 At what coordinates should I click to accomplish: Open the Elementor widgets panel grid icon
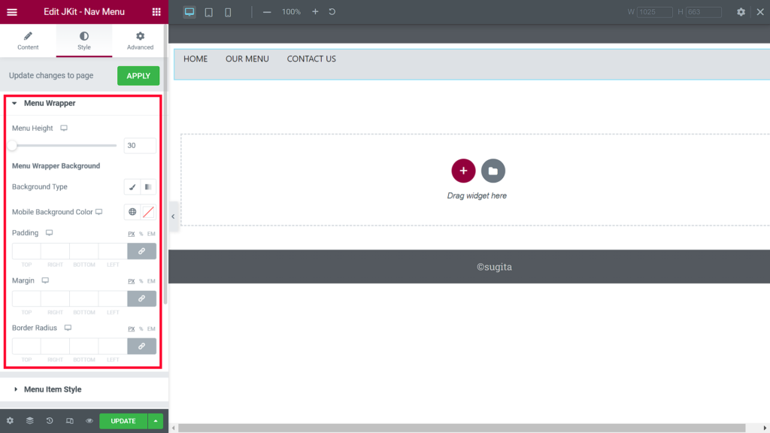click(156, 11)
